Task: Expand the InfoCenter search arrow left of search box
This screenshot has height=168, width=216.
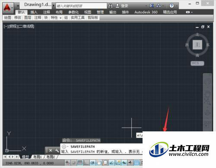Action: (54, 6)
